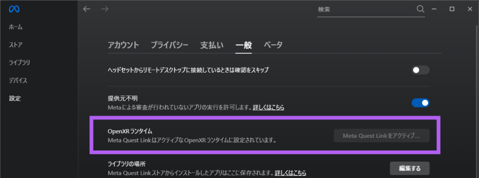Open ライブラリ in the sidebar
The height and width of the screenshot is (178, 479).
coord(20,63)
